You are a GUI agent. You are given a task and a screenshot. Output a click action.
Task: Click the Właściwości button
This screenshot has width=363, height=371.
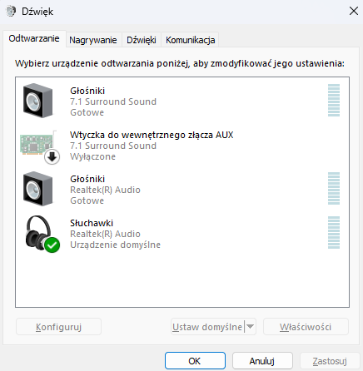(x=306, y=327)
